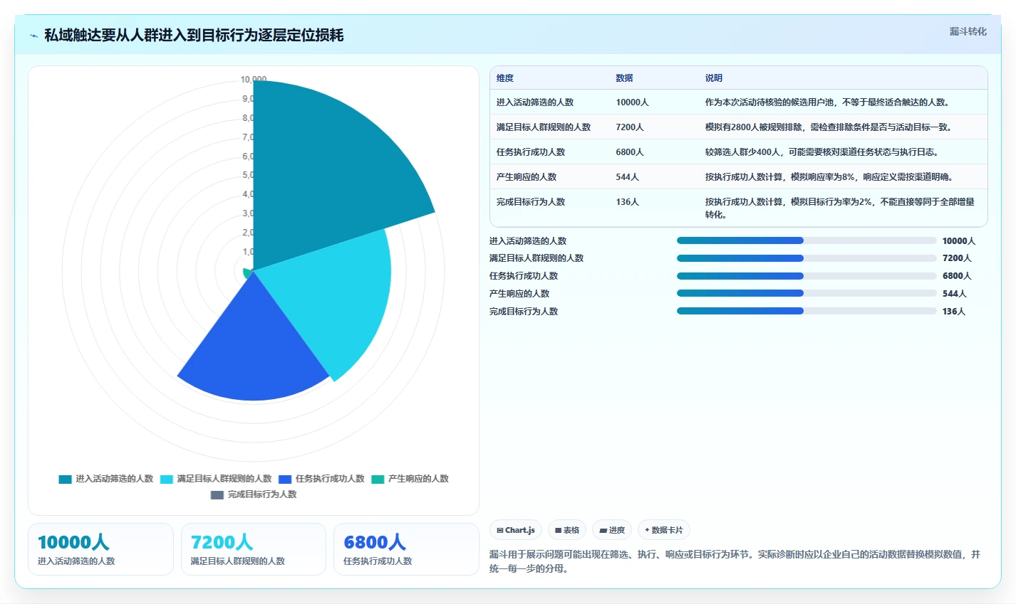The image size is (1016, 604).
Task: Click table row label 产生响应的人数
Action: (x=527, y=177)
